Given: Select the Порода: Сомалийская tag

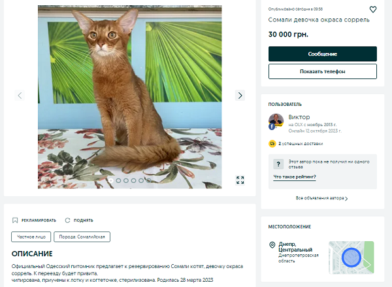Looking at the screenshot, I should [80, 237].
